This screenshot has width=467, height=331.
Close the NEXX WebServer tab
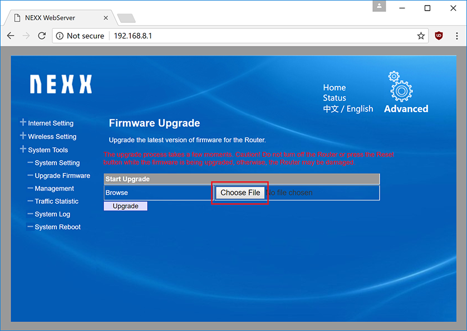(x=106, y=18)
